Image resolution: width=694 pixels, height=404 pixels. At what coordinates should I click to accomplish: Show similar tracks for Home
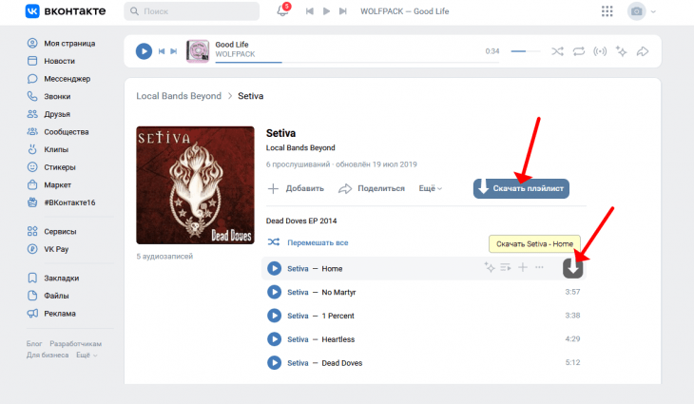[x=489, y=267]
